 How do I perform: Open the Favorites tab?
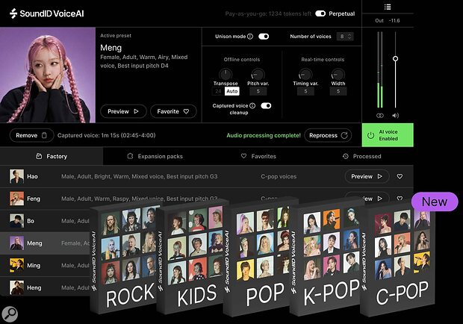(258, 156)
